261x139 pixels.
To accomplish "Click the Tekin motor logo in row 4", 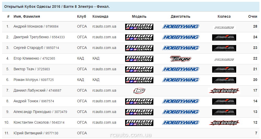I will [181, 59].
